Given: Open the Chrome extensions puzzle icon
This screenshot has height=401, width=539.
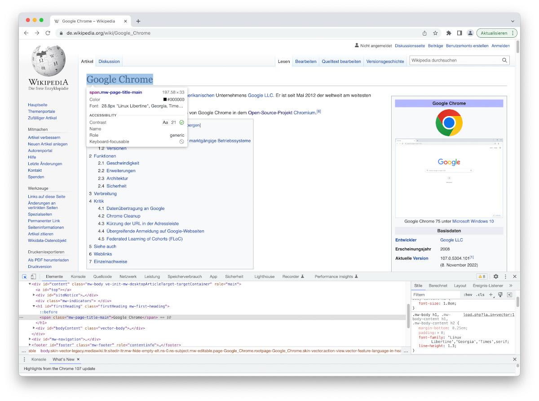Looking at the screenshot, I should [448, 33].
